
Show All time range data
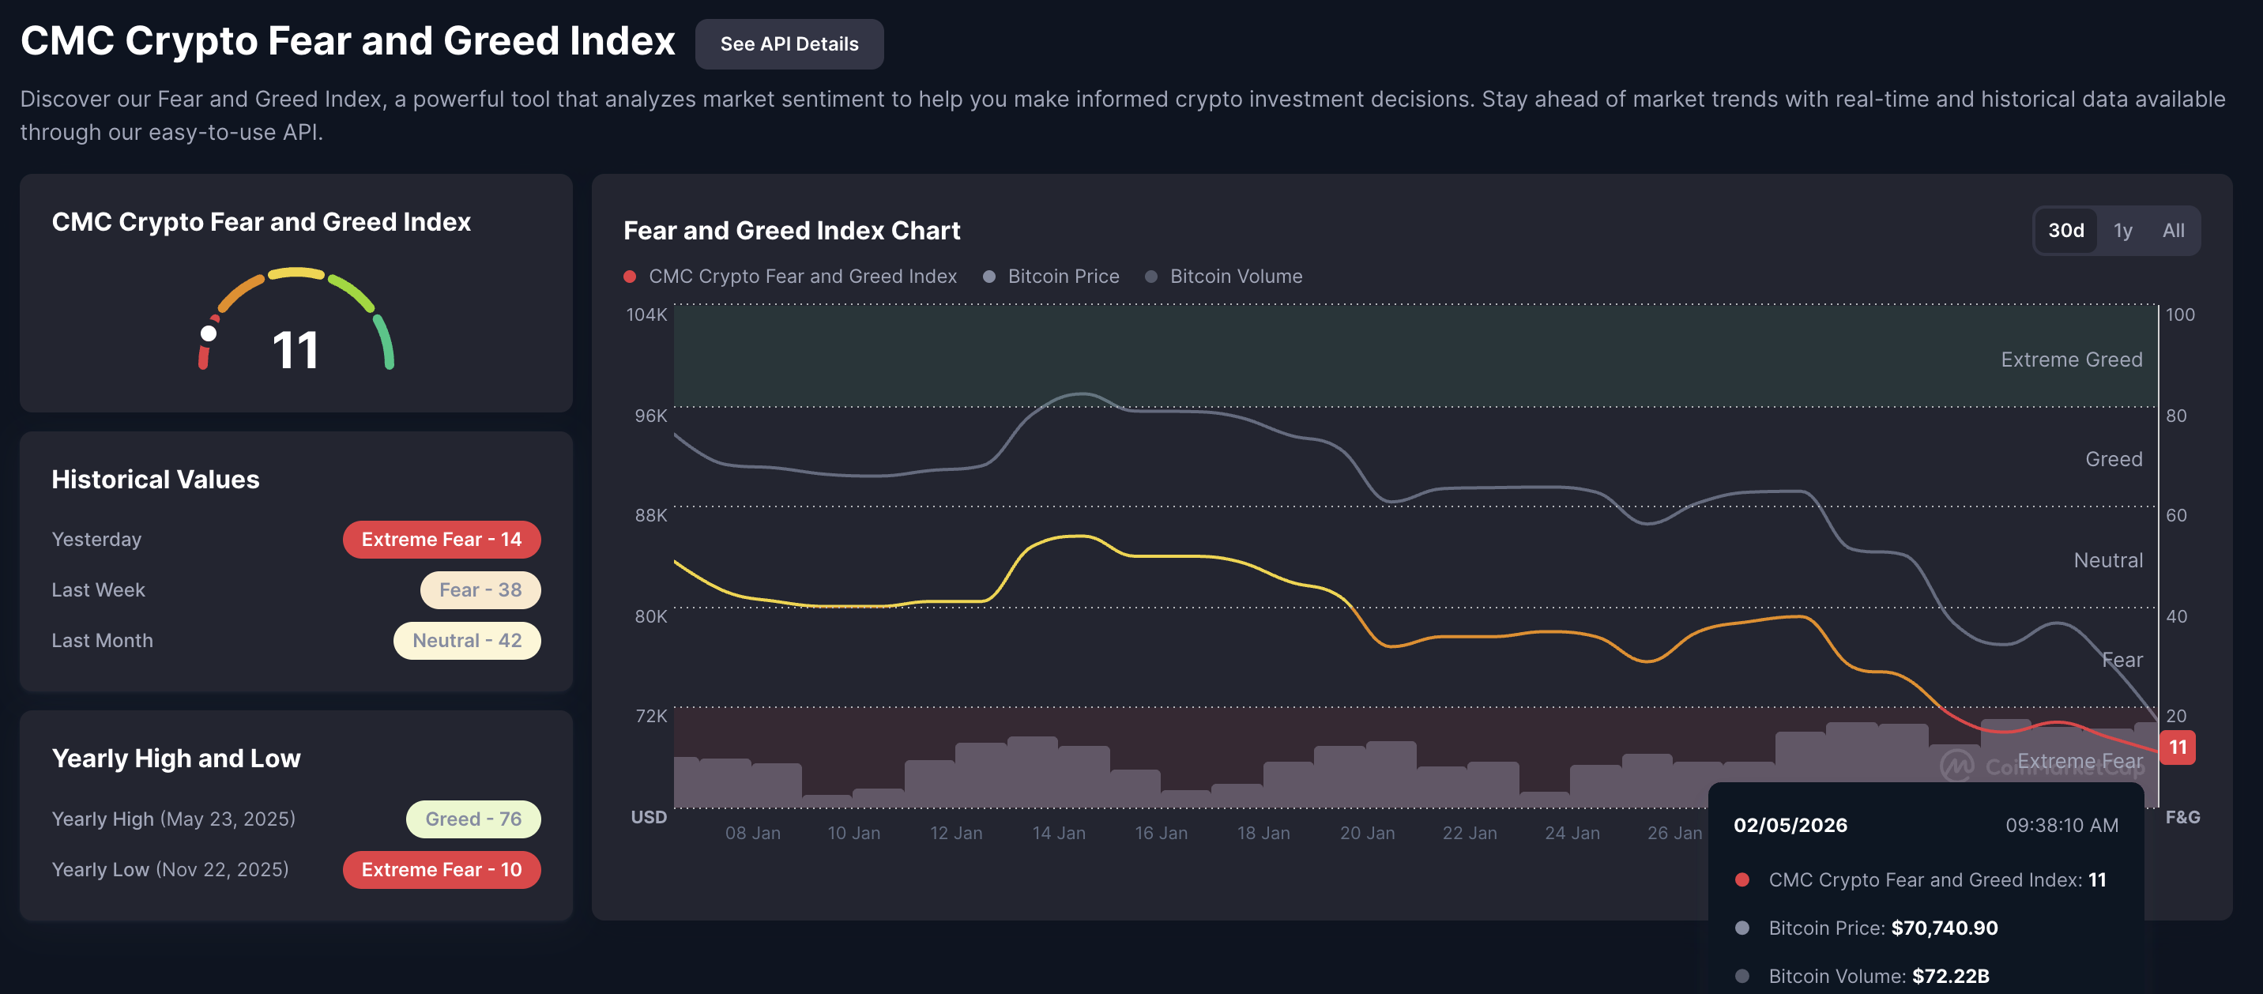pyautogui.click(x=2172, y=230)
